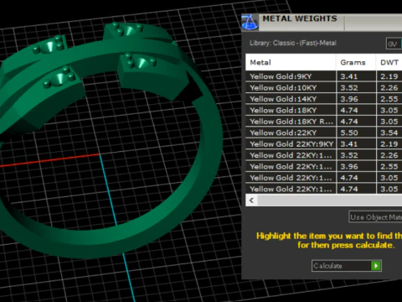
Task: Select Yellow Gold:9KY row
Action: (x=324, y=76)
